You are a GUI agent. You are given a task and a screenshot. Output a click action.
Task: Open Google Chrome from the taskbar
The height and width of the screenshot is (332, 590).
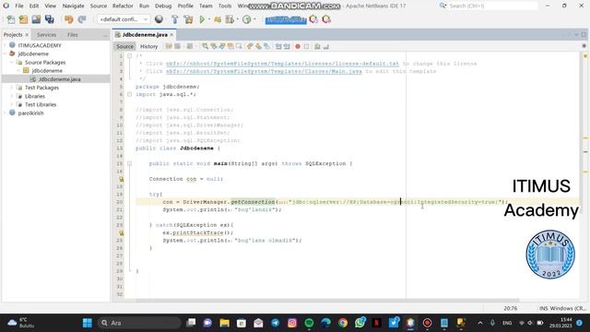pos(343,323)
